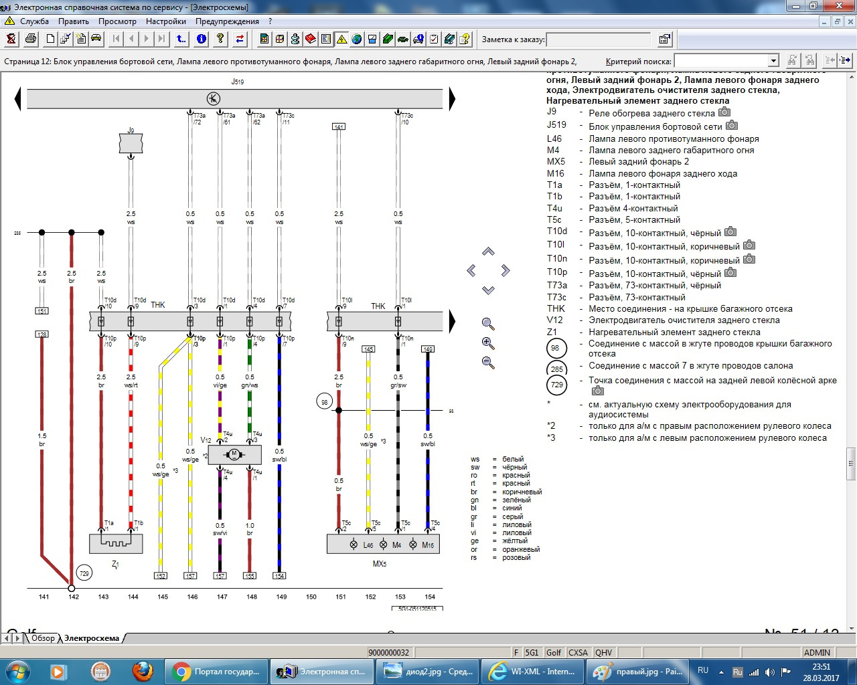Go to the first page arrow
The height and width of the screenshot is (685, 857).
pyautogui.click(x=116, y=39)
